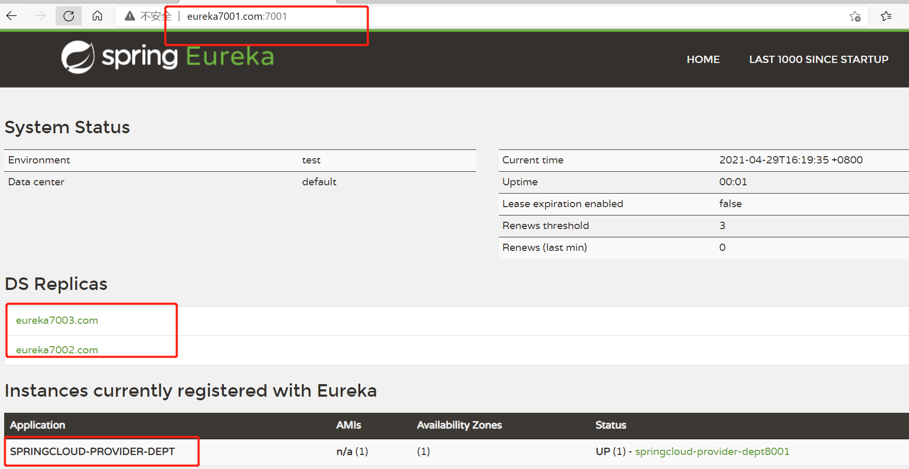Image resolution: width=909 pixels, height=469 pixels.
Task: Select the Uptime value 00:01
Action: pyautogui.click(x=733, y=182)
